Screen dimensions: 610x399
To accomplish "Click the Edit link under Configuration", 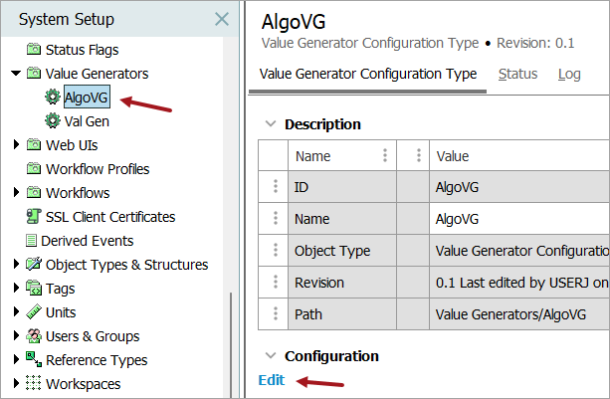I will 271,380.
